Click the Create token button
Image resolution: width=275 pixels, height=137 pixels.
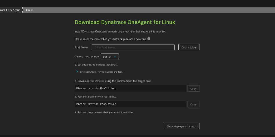point(189,47)
